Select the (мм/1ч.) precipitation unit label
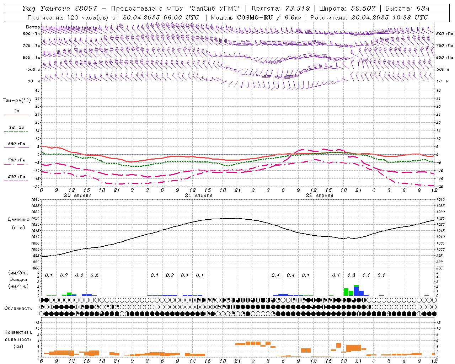 [18, 286]
